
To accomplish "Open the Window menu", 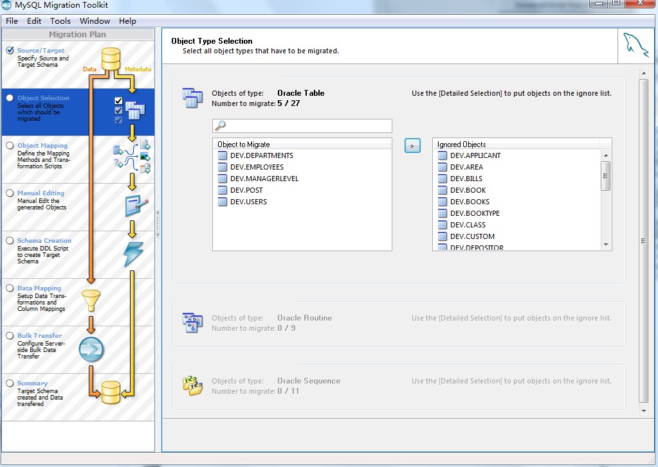I will point(95,21).
